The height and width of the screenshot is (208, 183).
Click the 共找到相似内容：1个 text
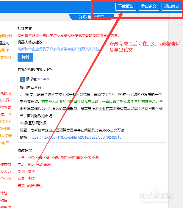[x=35, y=70]
